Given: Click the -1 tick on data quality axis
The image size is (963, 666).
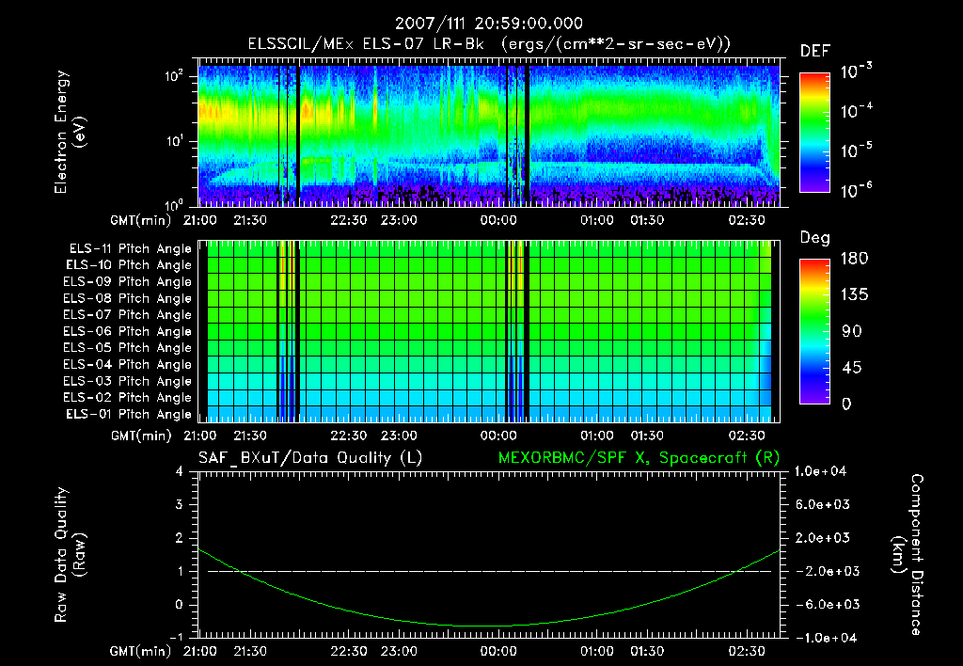Looking at the screenshot, I should [176, 638].
